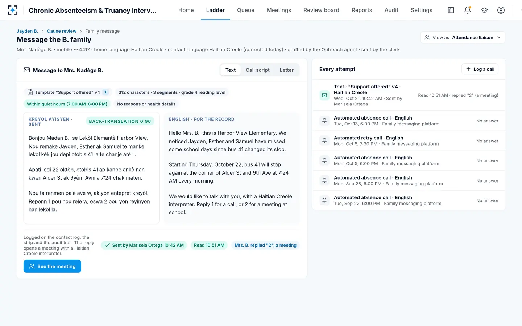Open the Settings tab
Image resolution: width=522 pixels, height=326 pixels.
click(x=422, y=10)
